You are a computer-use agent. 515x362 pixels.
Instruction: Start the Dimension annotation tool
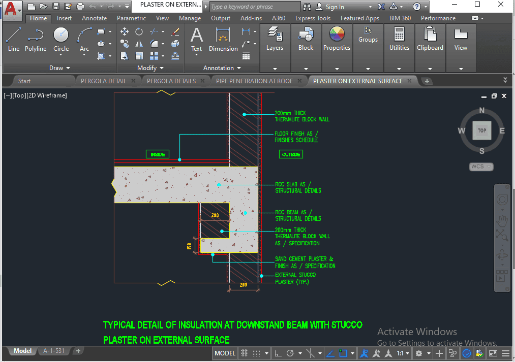click(x=223, y=40)
